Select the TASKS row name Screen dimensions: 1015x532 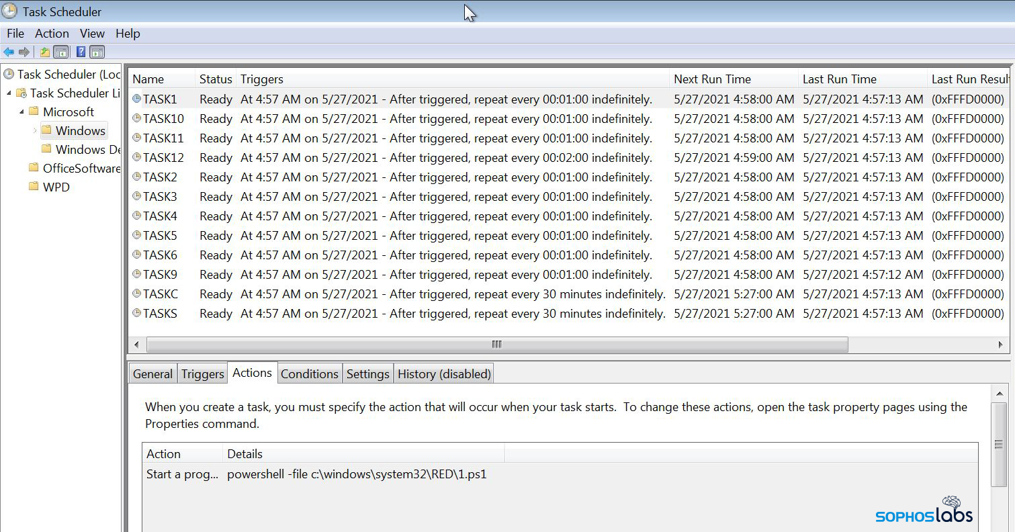point(160,313)
